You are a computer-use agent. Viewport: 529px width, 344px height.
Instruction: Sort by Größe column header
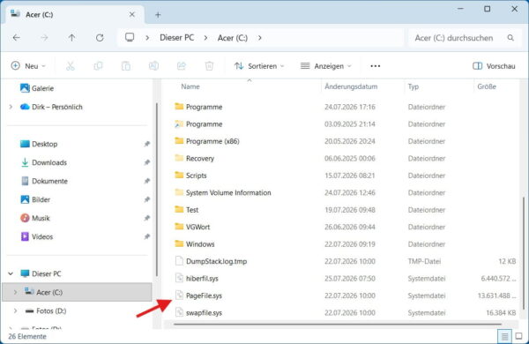tap(487, 86)
